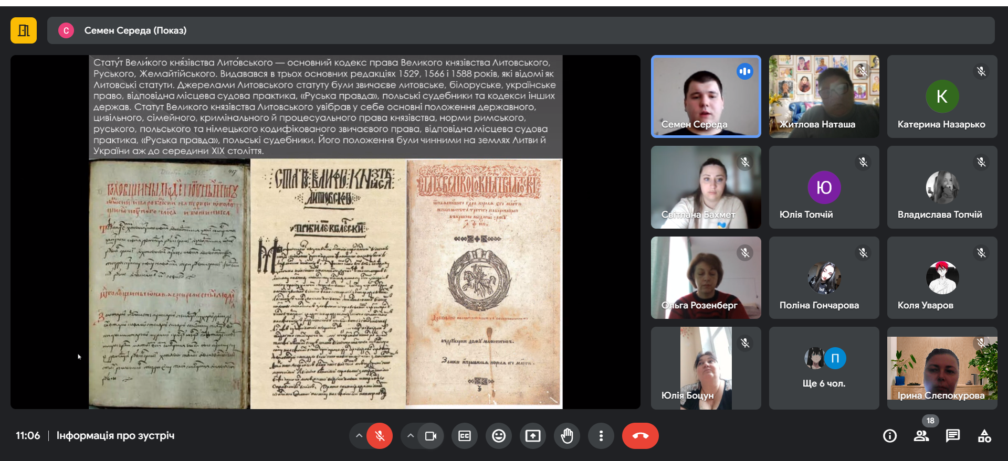Click the meeting room icon at top left
This screenshot has width=1008, height=461.
click(24, 30)
